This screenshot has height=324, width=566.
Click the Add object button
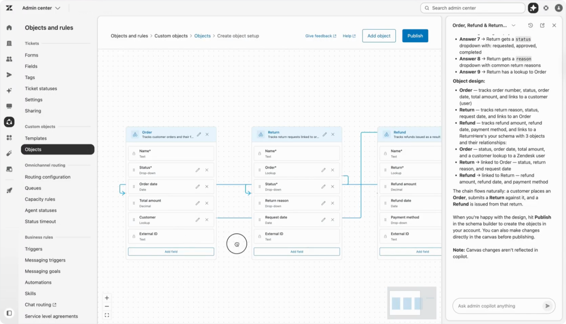pos(379,36)
